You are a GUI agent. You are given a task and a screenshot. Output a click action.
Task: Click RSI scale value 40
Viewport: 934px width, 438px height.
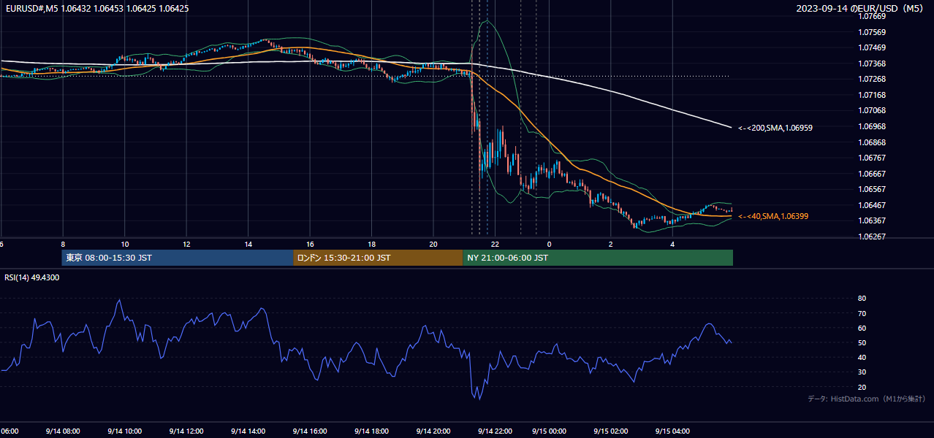point(862,357)
